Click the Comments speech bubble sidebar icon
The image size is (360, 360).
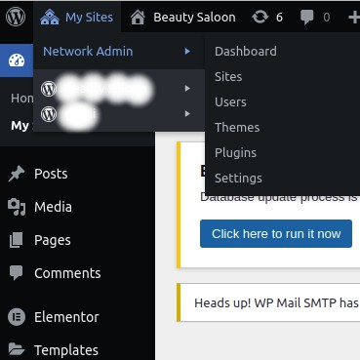click(x=16, y=273)
